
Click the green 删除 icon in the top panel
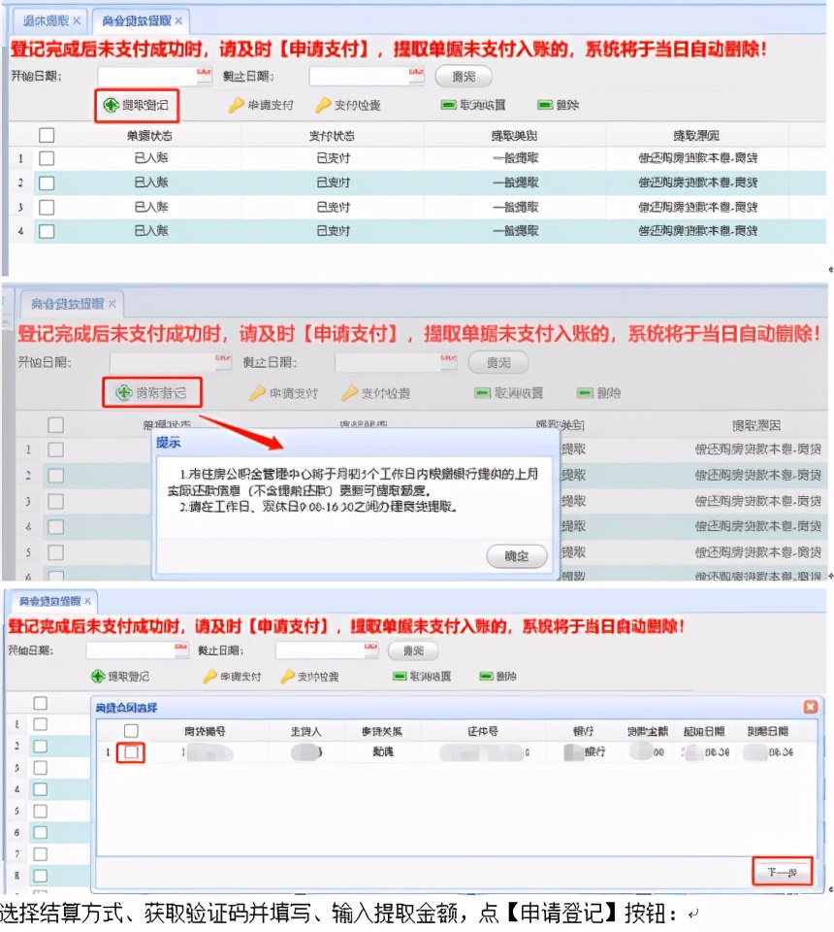tap(545, 105)
